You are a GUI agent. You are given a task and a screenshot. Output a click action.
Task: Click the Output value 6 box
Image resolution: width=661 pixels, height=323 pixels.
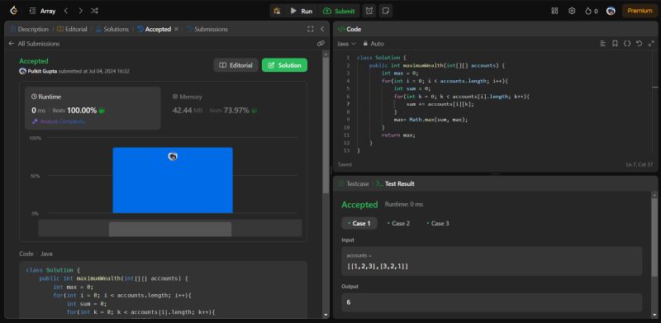pyautogui.click(x=492, y=302)
